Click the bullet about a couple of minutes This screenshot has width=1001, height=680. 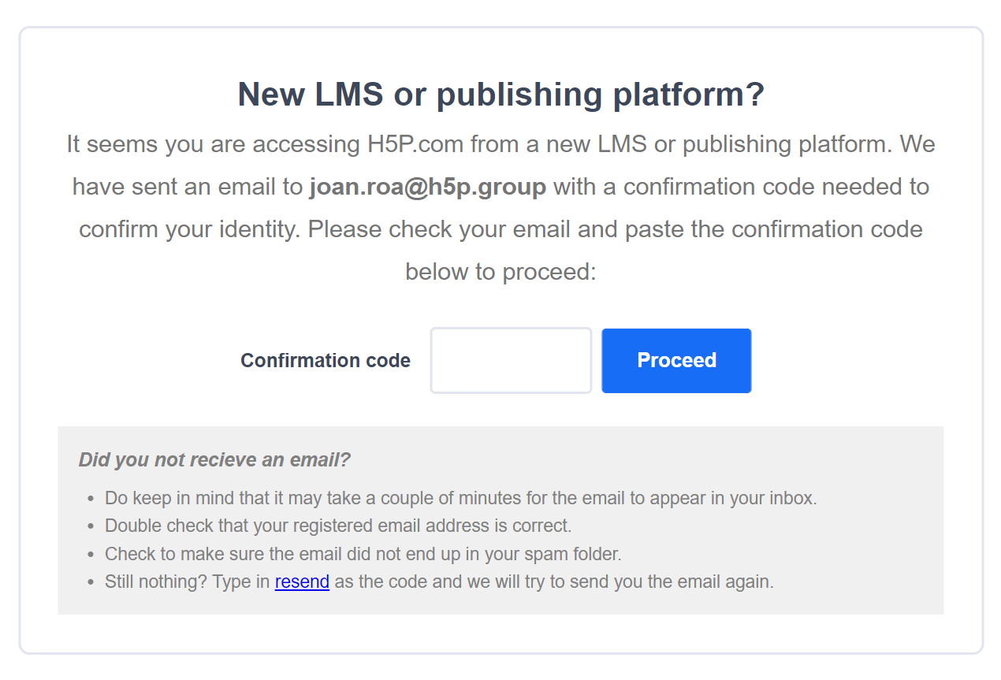pos(461,498)
